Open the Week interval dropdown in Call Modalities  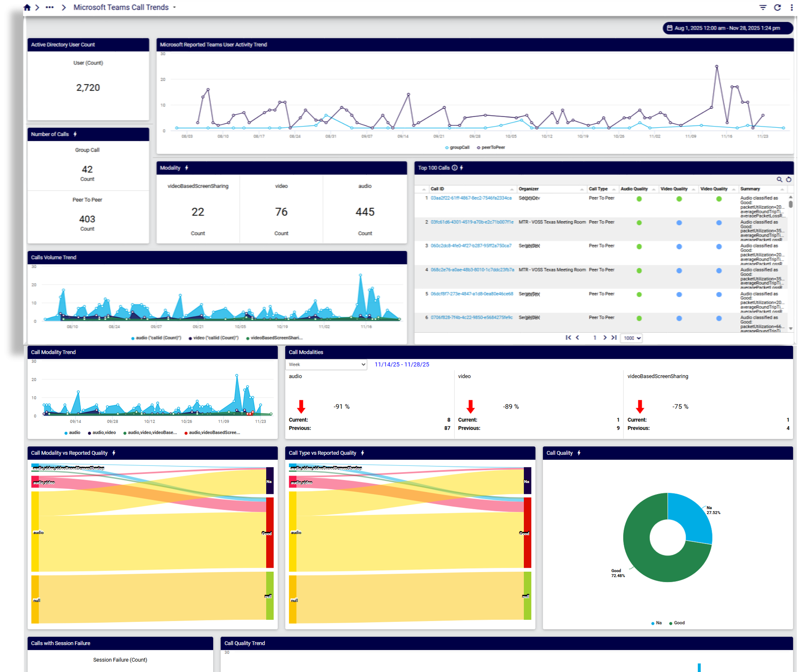click(x=326, y=364)
